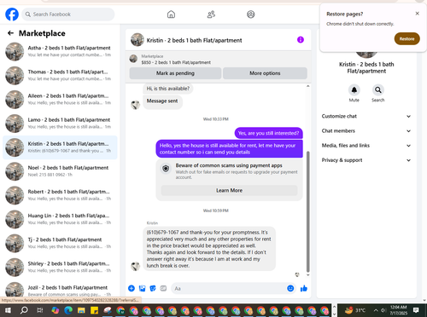The height and width of the screenshot is (317, 427).
Task: Click chat scrollbar down arrow
Action: tap(307, 275)
